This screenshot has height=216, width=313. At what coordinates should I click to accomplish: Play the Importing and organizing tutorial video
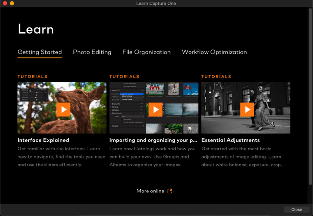155,109
